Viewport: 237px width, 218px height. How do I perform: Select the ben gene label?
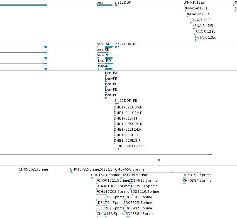(100, 2)
